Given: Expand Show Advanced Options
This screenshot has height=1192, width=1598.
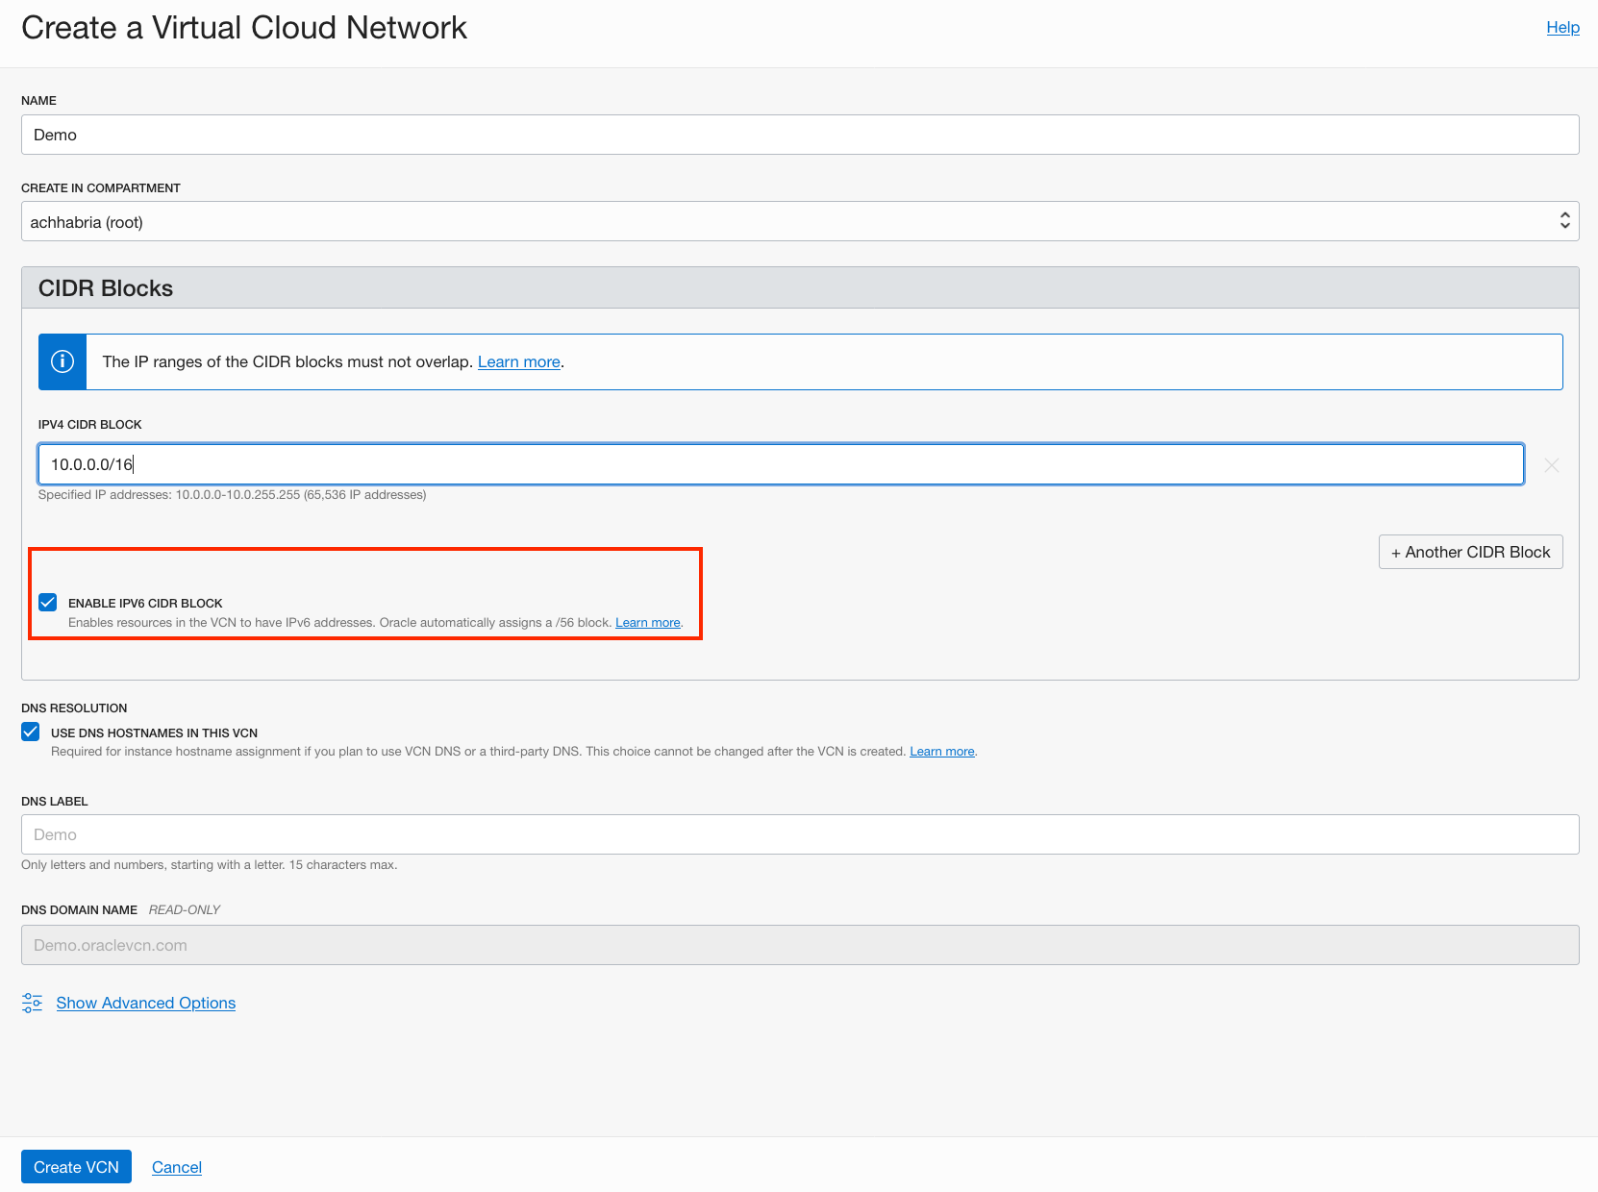Looking at the screenshot, I should (x=145, y=1003).
